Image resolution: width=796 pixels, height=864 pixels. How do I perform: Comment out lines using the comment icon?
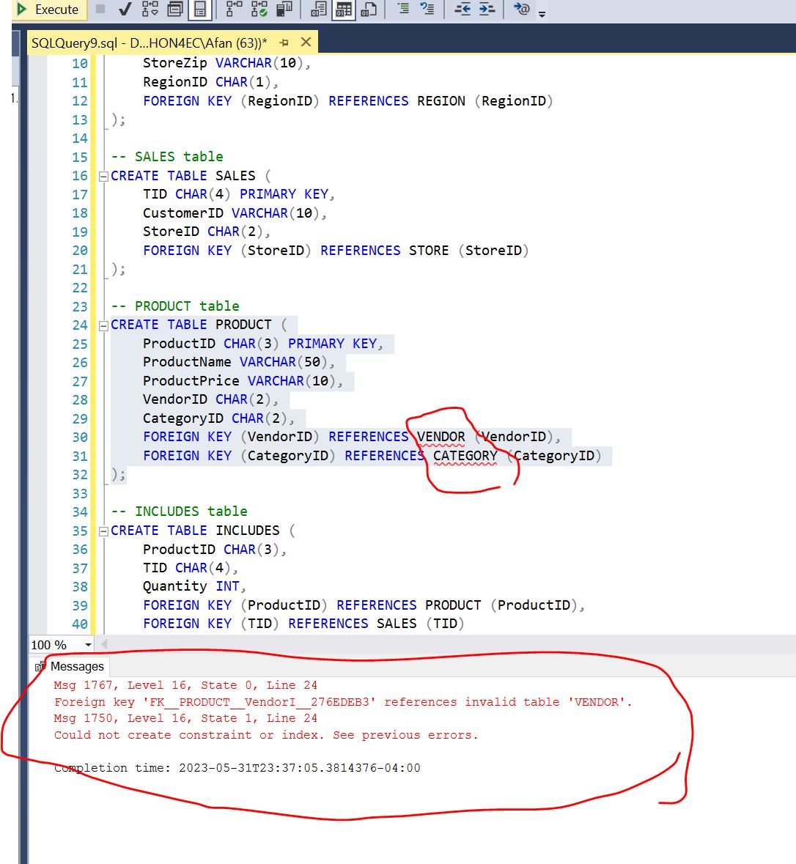click(x=404, y=10)
